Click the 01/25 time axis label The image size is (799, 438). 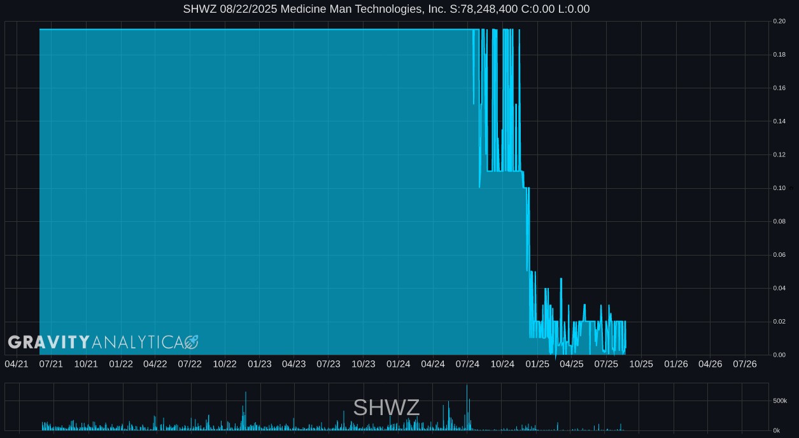point(537,364)
